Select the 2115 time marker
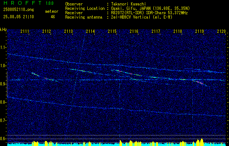The height and width of the screenshot is (146, 229). [112, 31]
